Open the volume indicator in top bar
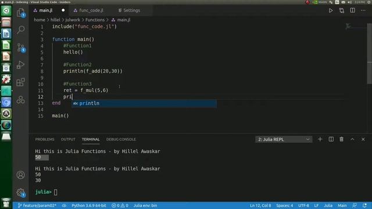This screenshot has height=209, width=372. point(349,2)
